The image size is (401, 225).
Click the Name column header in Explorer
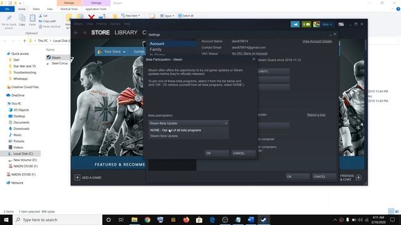coord(50,50)
